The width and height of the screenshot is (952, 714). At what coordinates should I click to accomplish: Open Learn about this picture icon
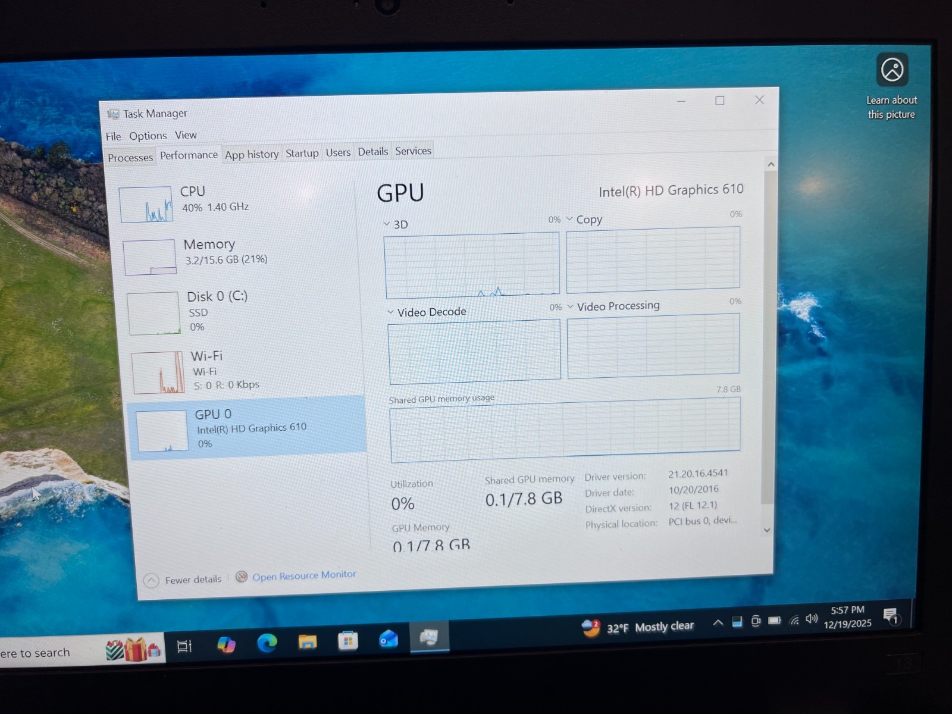[892, 70]
